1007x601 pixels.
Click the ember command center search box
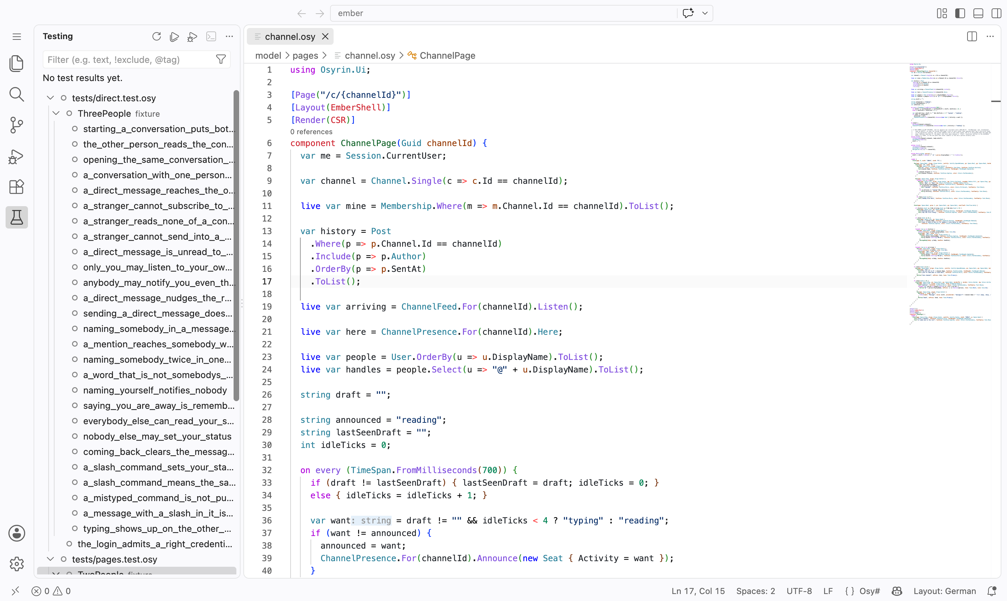[x=503, y=13]
